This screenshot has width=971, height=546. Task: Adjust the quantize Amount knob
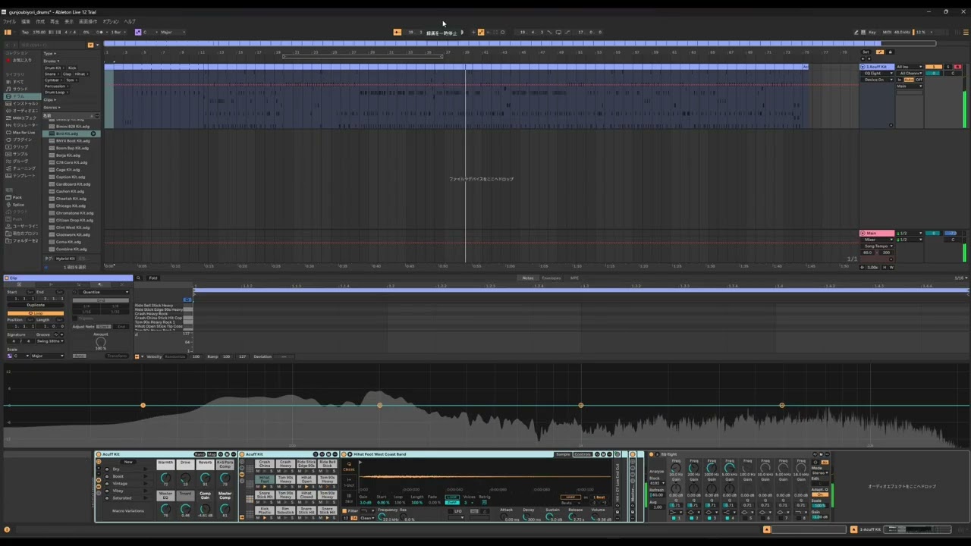click(101, 342)
